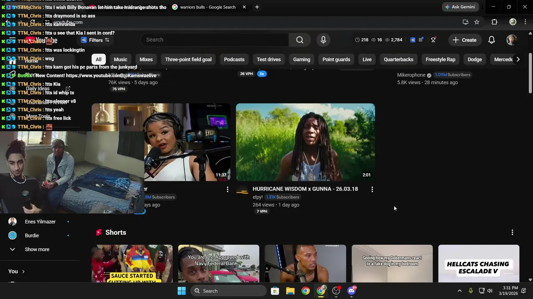Open the Burdie subscription

32,235
